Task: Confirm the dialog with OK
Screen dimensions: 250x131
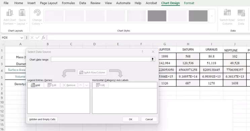Action: coord(131,119)
